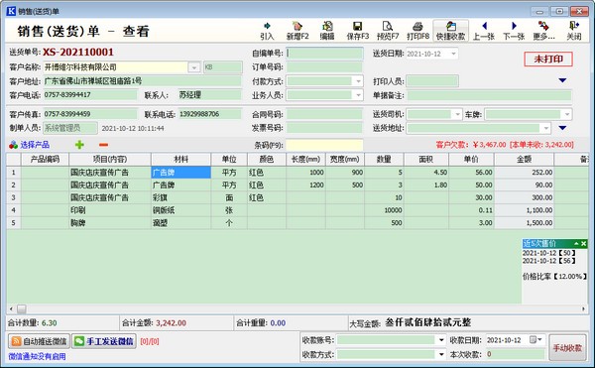595x368 pixels.
Task: Go to next record with 下一张
Action: (514, 31)
